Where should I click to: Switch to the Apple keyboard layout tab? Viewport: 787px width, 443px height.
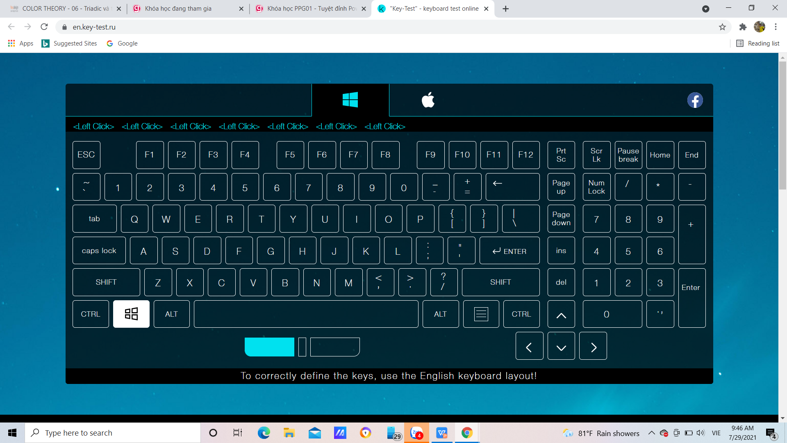(x=428, y=100)
